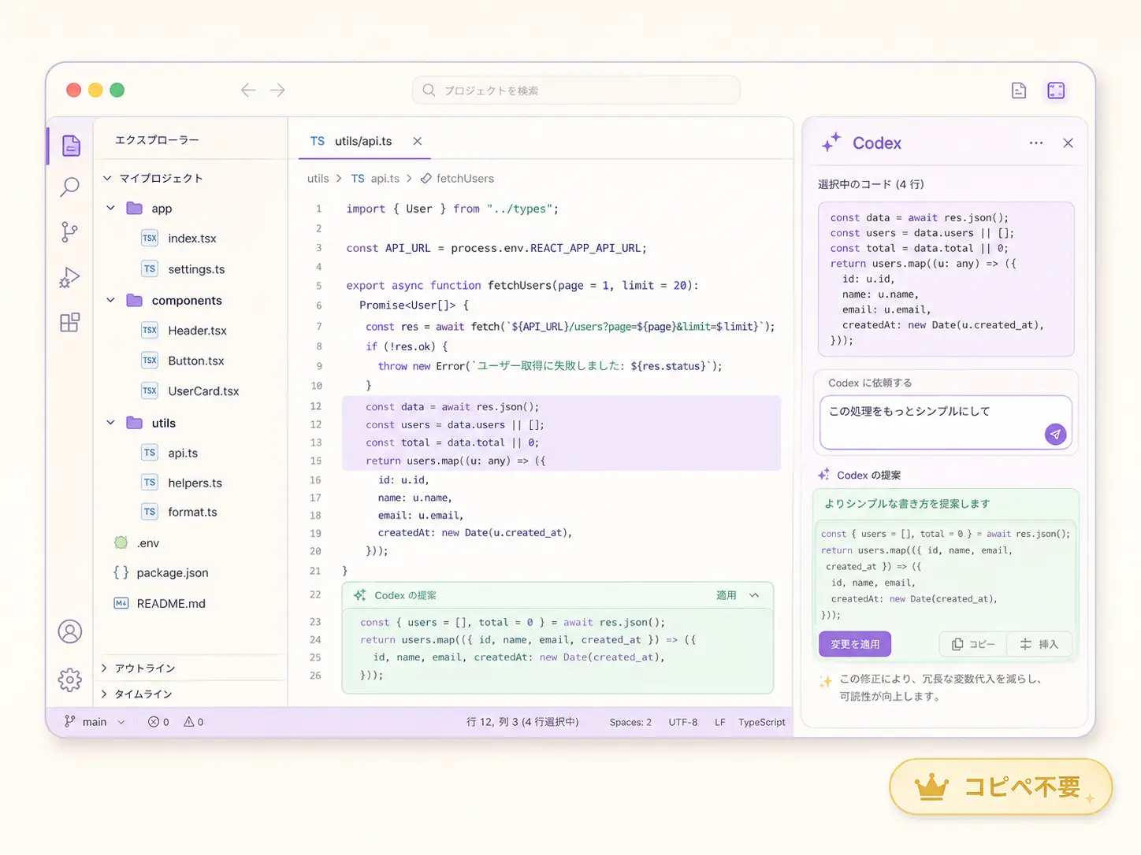1141x855 pixels.
Task: Show errors count in status bar
Action: 159,722
